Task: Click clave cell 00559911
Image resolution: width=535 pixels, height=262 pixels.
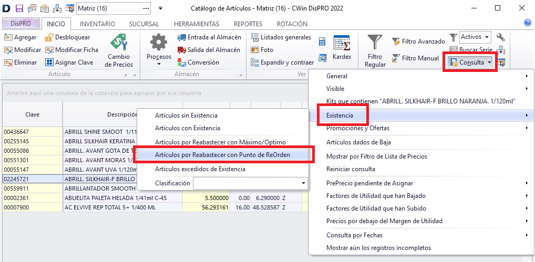Action: 33,188
